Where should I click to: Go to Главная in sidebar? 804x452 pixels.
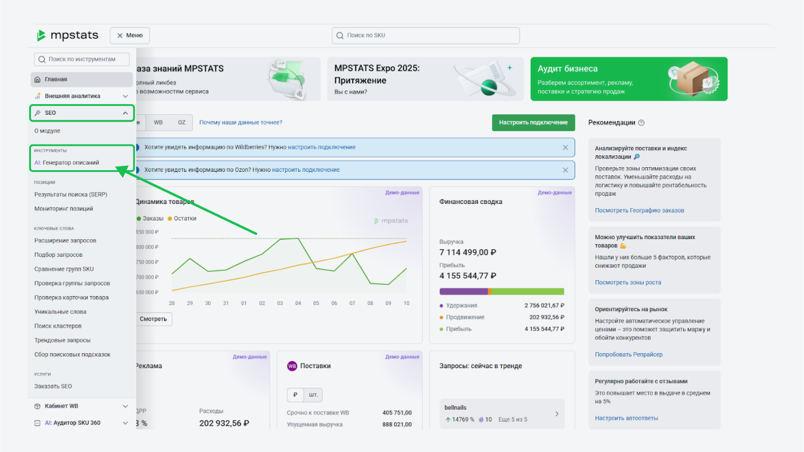82,80
